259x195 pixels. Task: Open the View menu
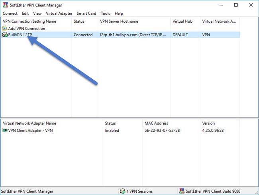37,14
